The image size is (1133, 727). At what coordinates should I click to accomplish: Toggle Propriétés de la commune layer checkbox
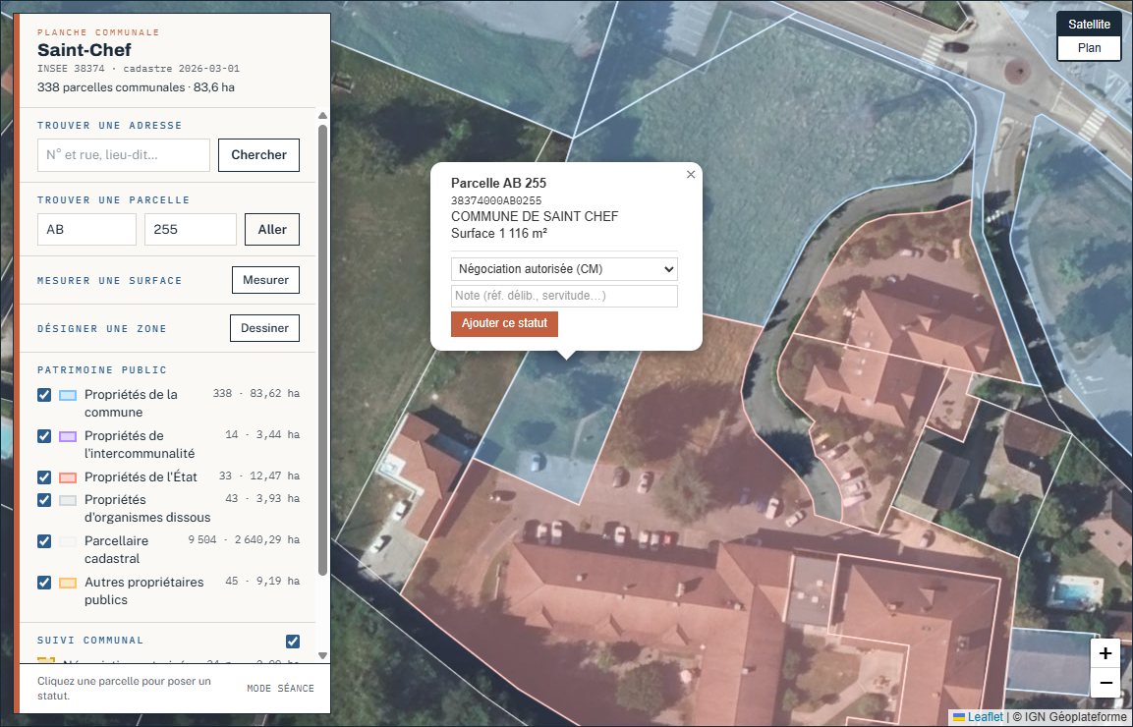click(x=44, y=395)
